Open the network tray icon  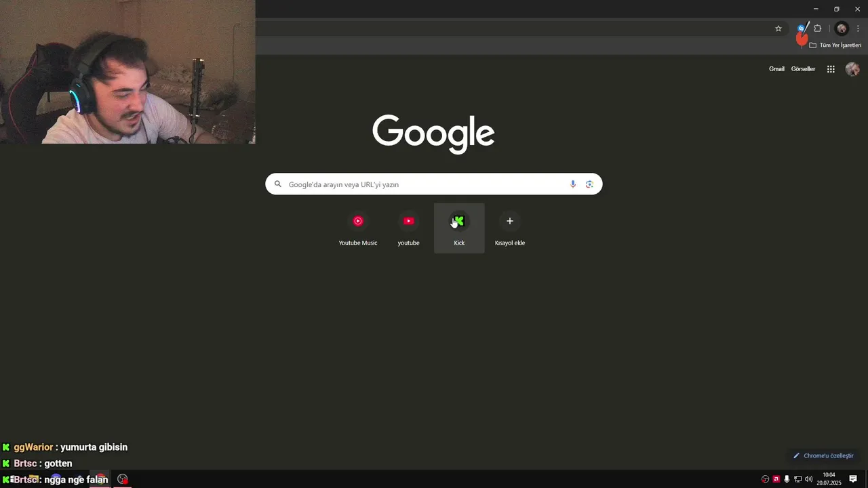(798, 479)
